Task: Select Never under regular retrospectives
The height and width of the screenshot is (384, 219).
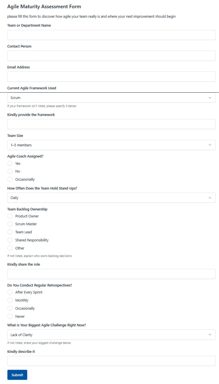Action: 10,316
